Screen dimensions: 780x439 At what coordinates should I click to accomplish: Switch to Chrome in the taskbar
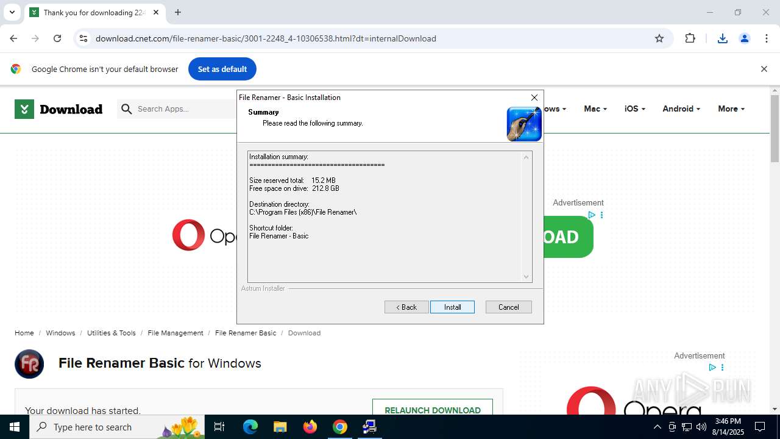(340, 427)
